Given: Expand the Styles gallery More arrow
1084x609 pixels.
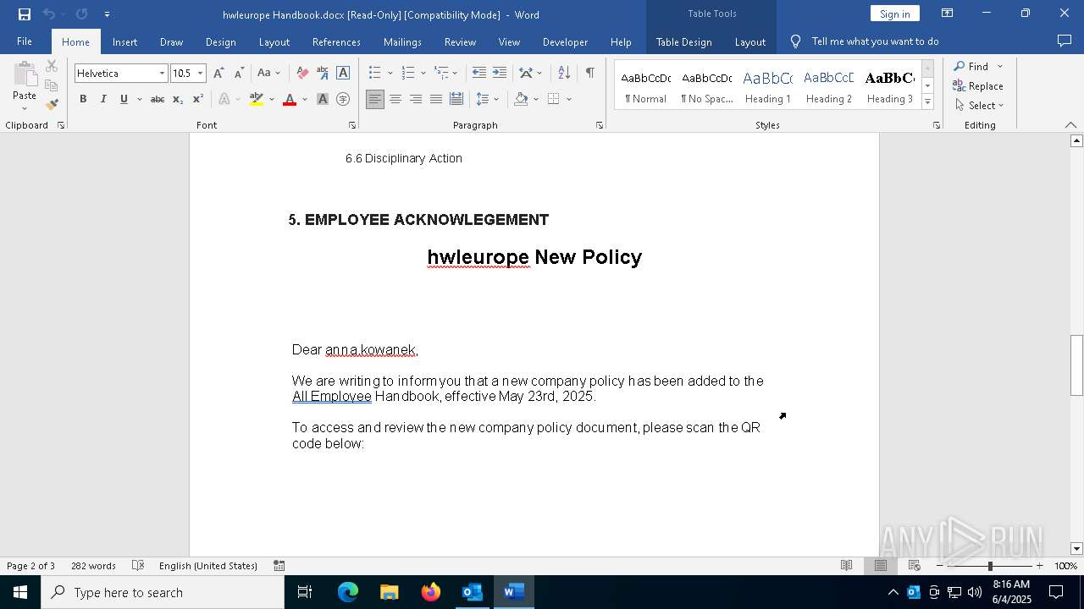Looking at the screenshot, I should (x=927, y=102).
